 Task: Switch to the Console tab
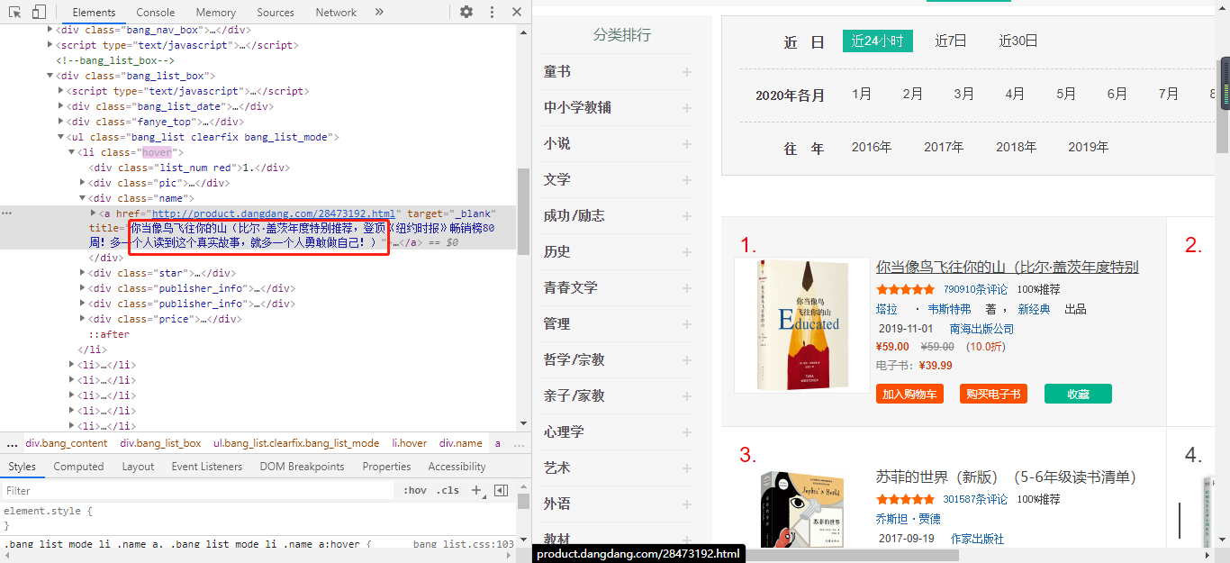156,13
